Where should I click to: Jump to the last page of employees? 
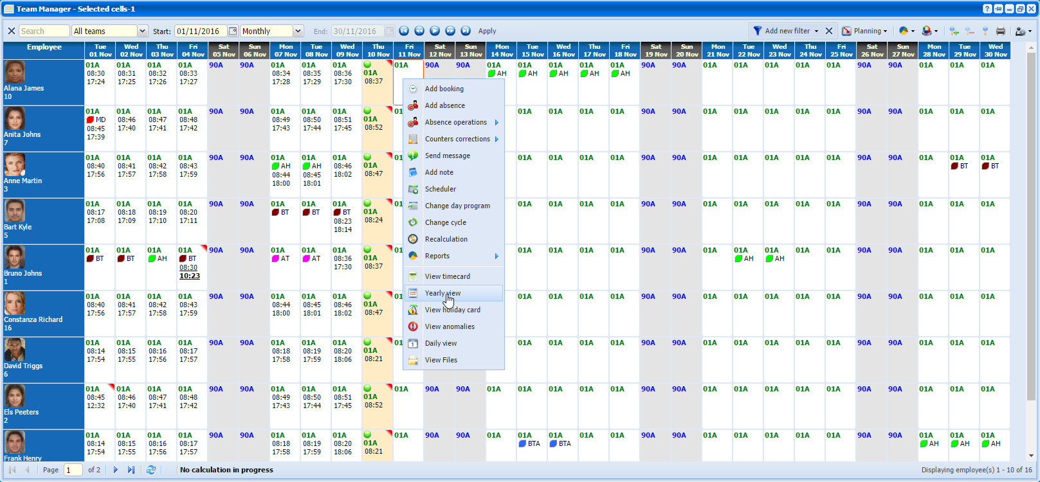pos(131,470)
